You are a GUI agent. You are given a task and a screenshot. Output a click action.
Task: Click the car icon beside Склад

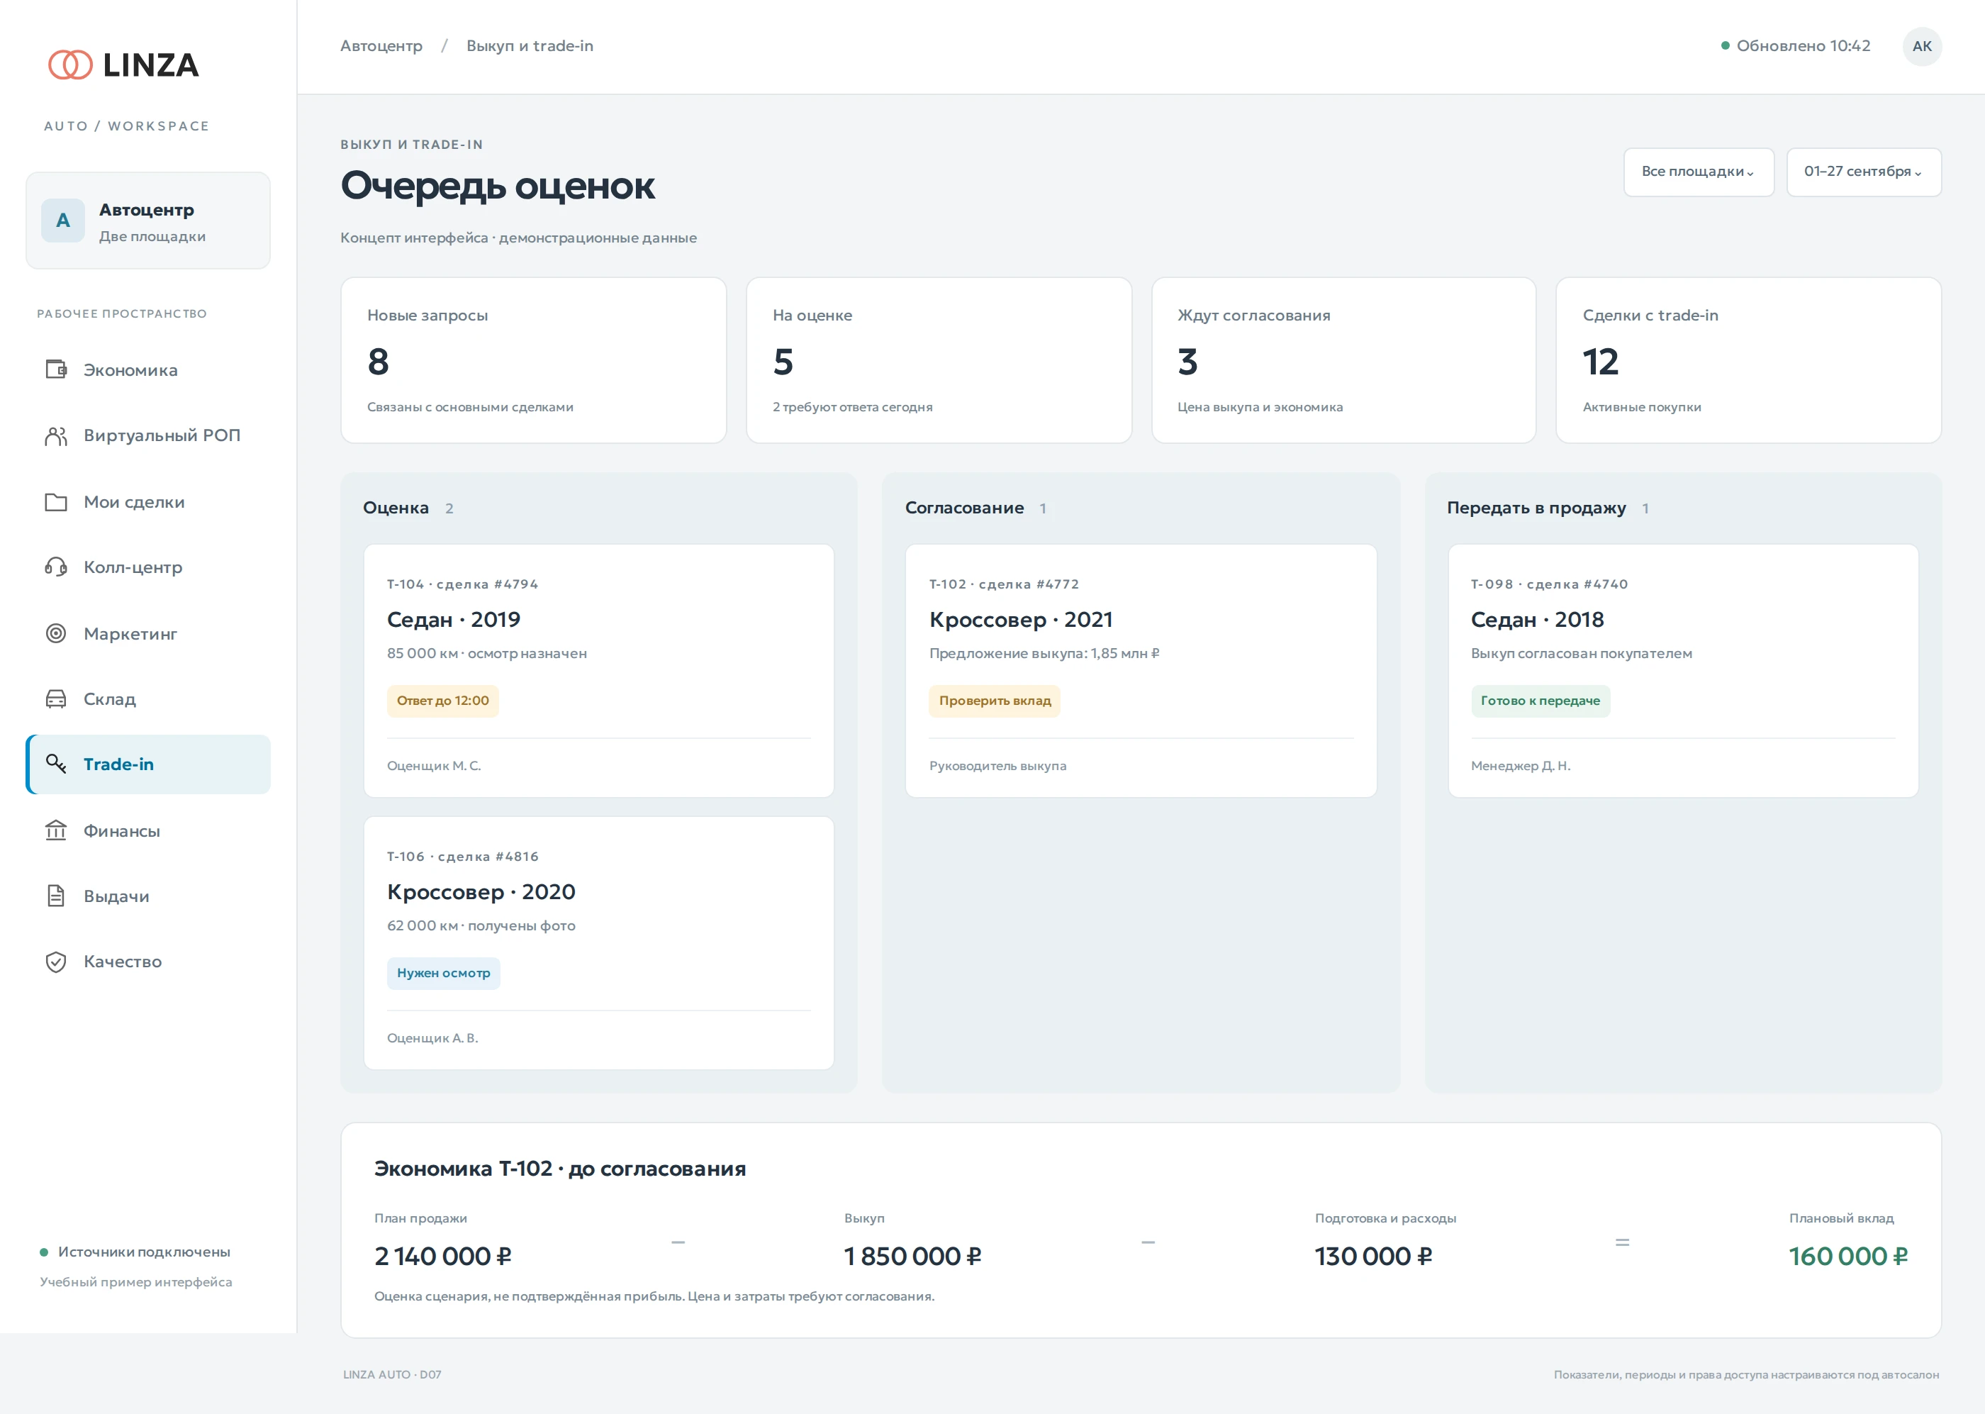point(56,698)
